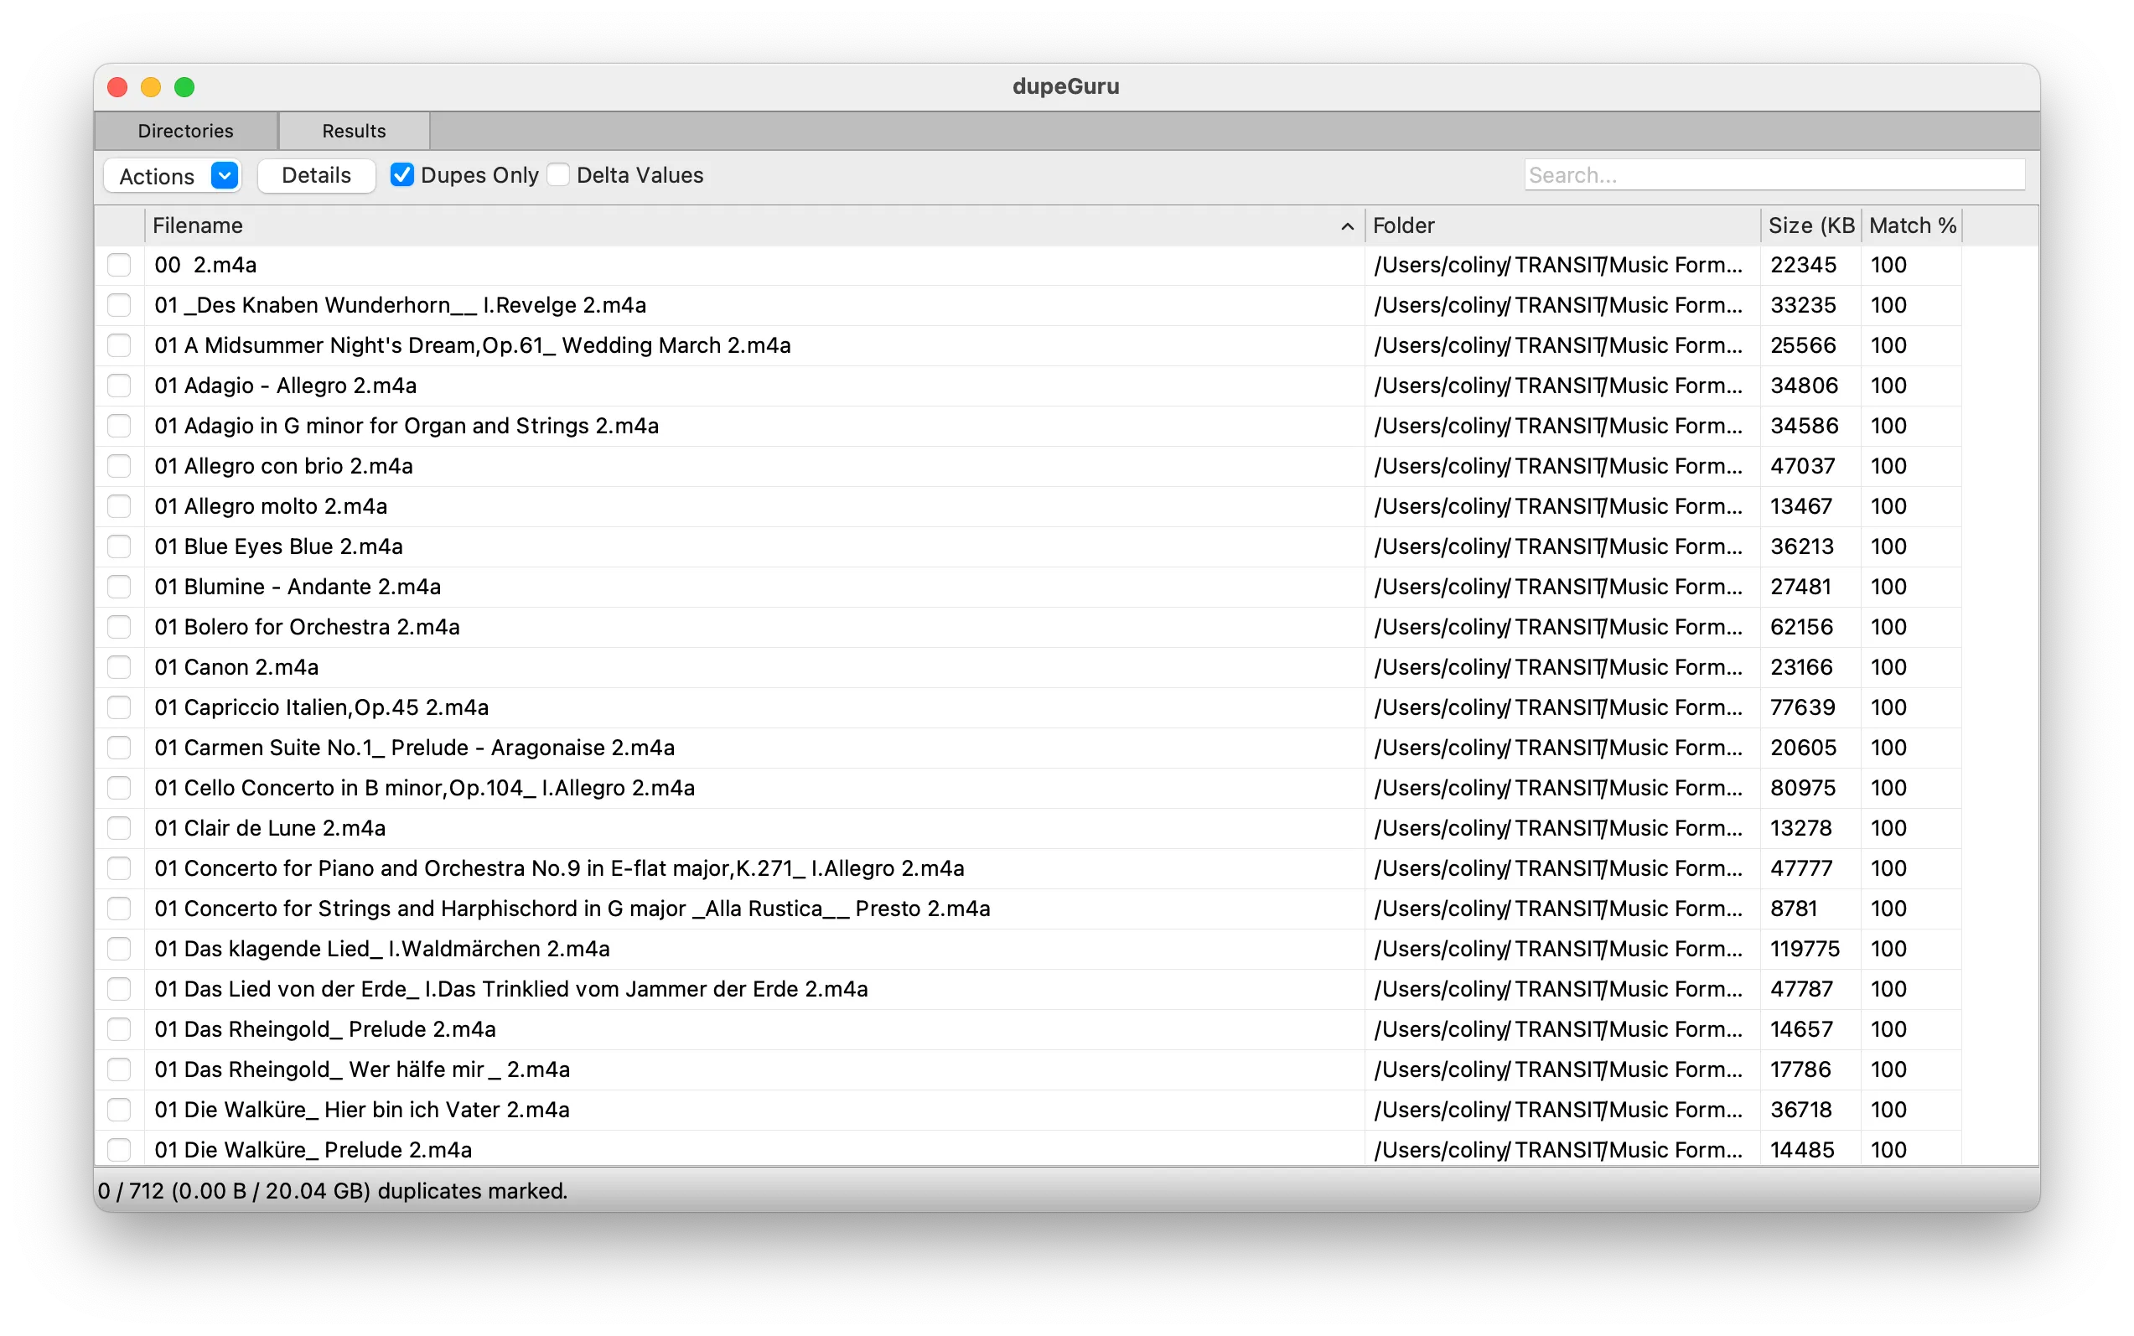Image resolution: width=2134 pixels, height=1336 pixels.
Task: Switch to the Directories tab
Action: coord(185,130)
